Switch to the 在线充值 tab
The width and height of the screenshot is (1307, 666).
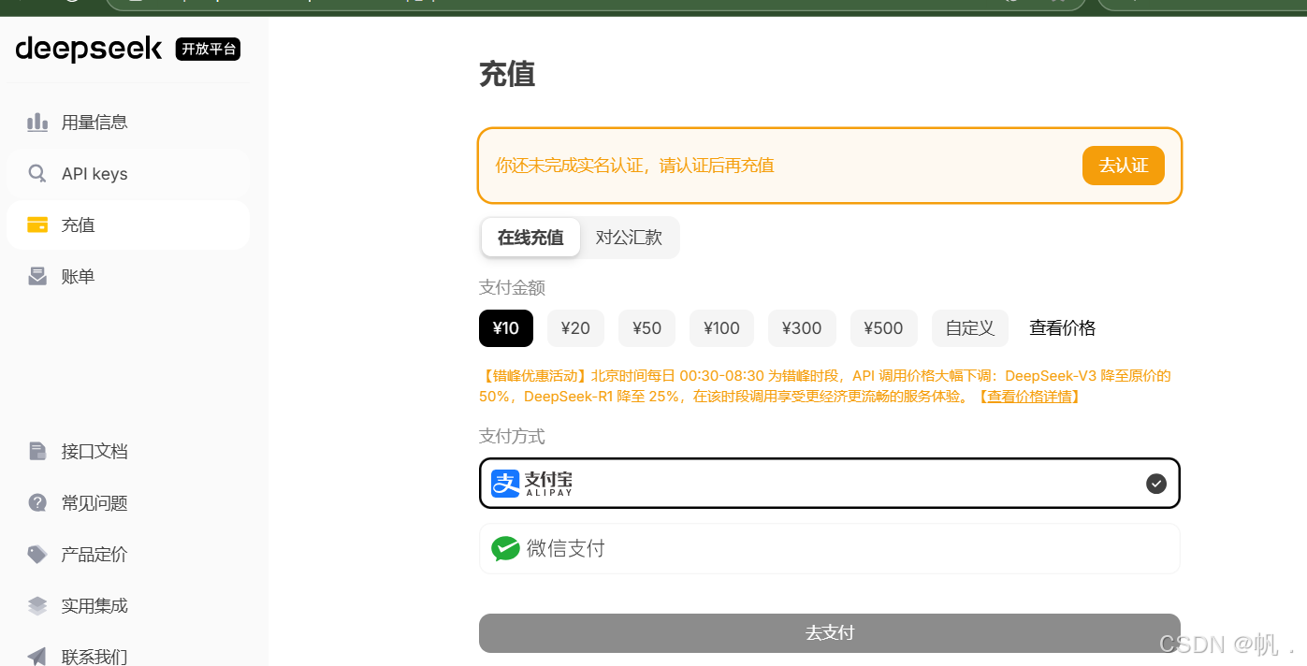(x=530, y=238)
